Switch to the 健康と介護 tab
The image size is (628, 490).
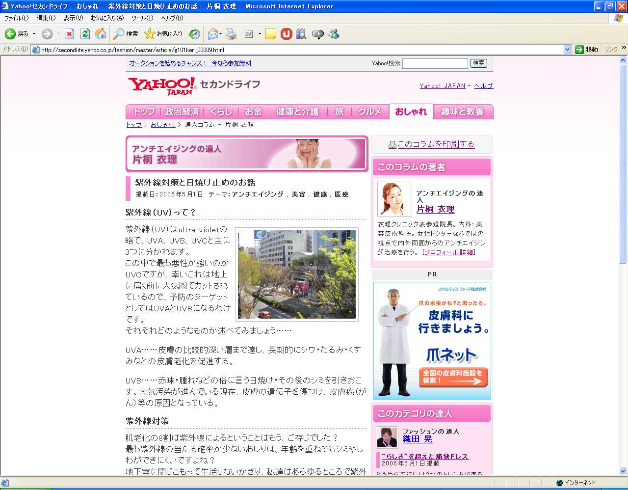point(297,112)
